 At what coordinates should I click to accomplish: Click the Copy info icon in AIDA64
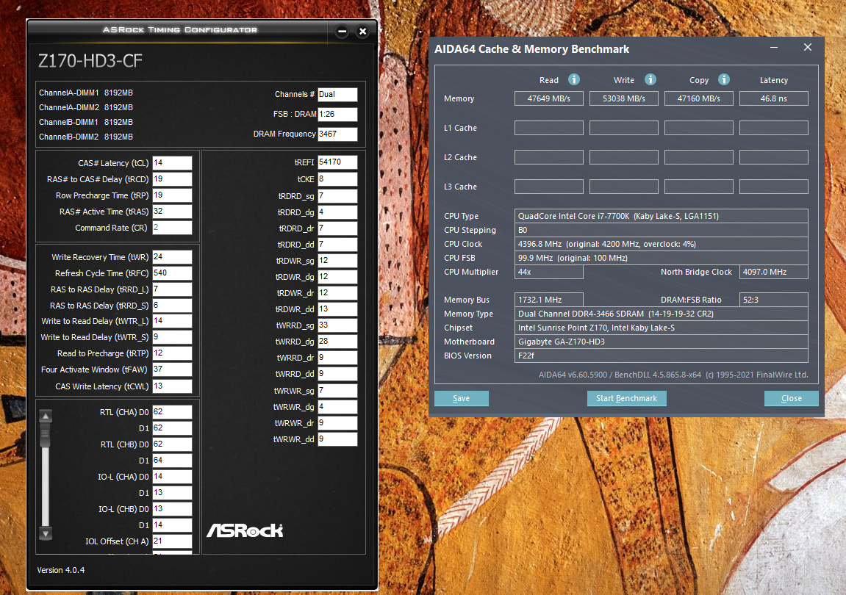(724, 80)
